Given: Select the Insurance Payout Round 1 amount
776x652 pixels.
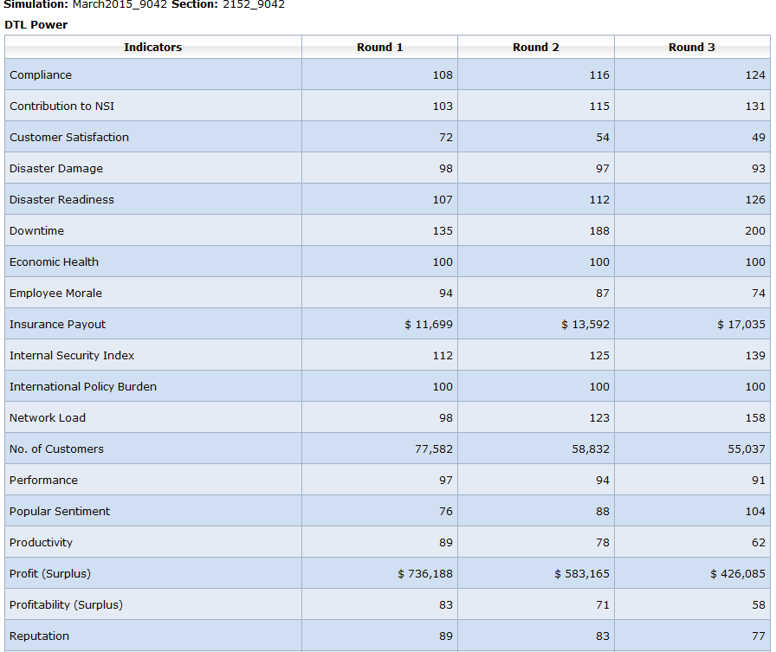Looking at the screenshot, I should coord(428,325).
